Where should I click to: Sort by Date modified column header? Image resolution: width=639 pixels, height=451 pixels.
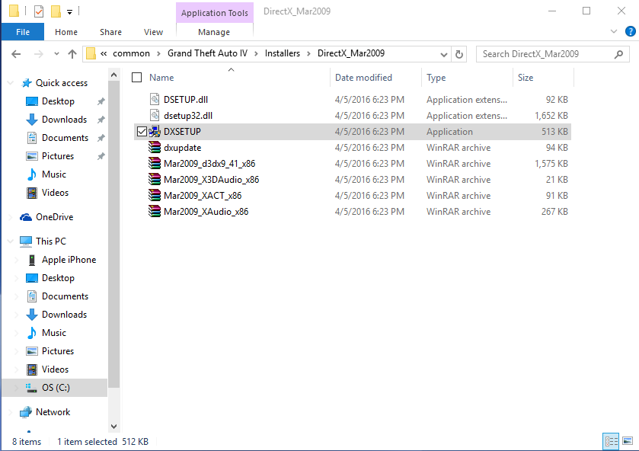click(363, 78)
